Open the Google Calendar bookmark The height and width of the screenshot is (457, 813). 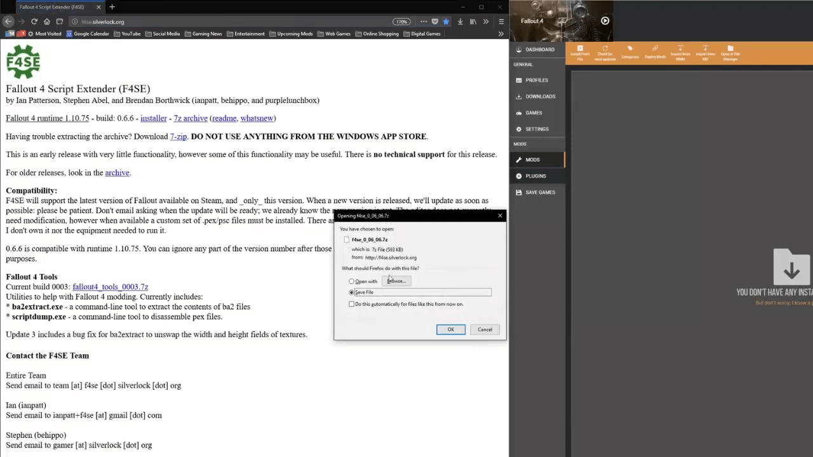pos(88,34)
